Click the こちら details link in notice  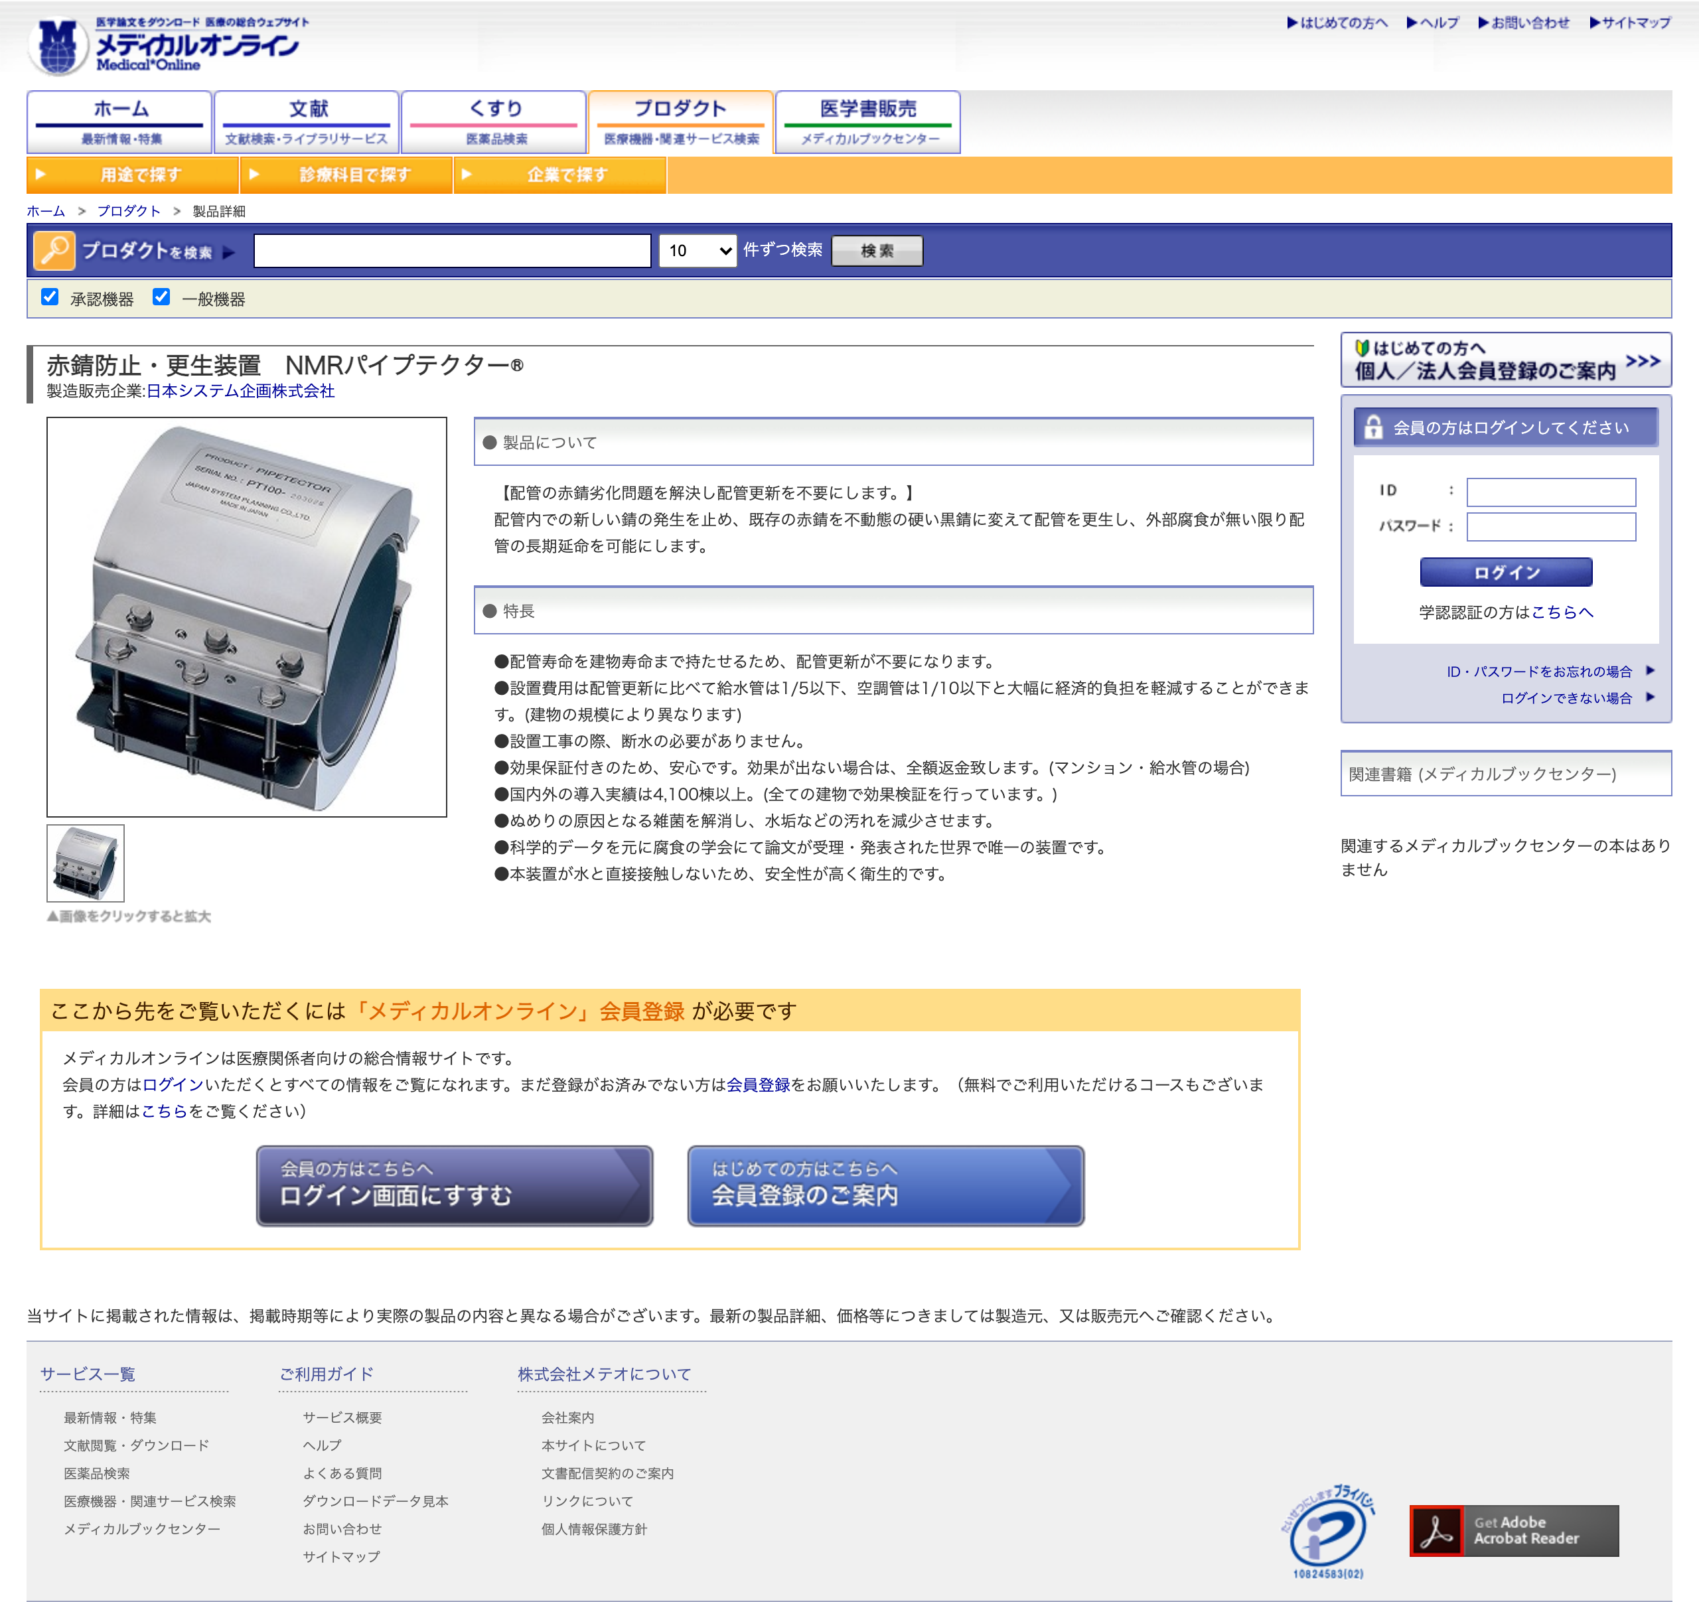click(x=164, y=1111)
